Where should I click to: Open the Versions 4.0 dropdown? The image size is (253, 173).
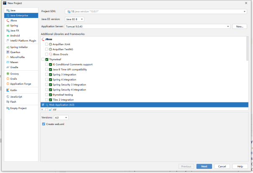click(x=61, y=117)
